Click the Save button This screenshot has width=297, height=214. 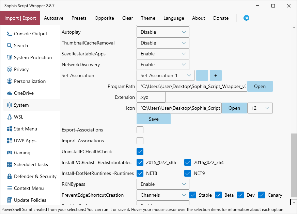(x=154, y=119)
